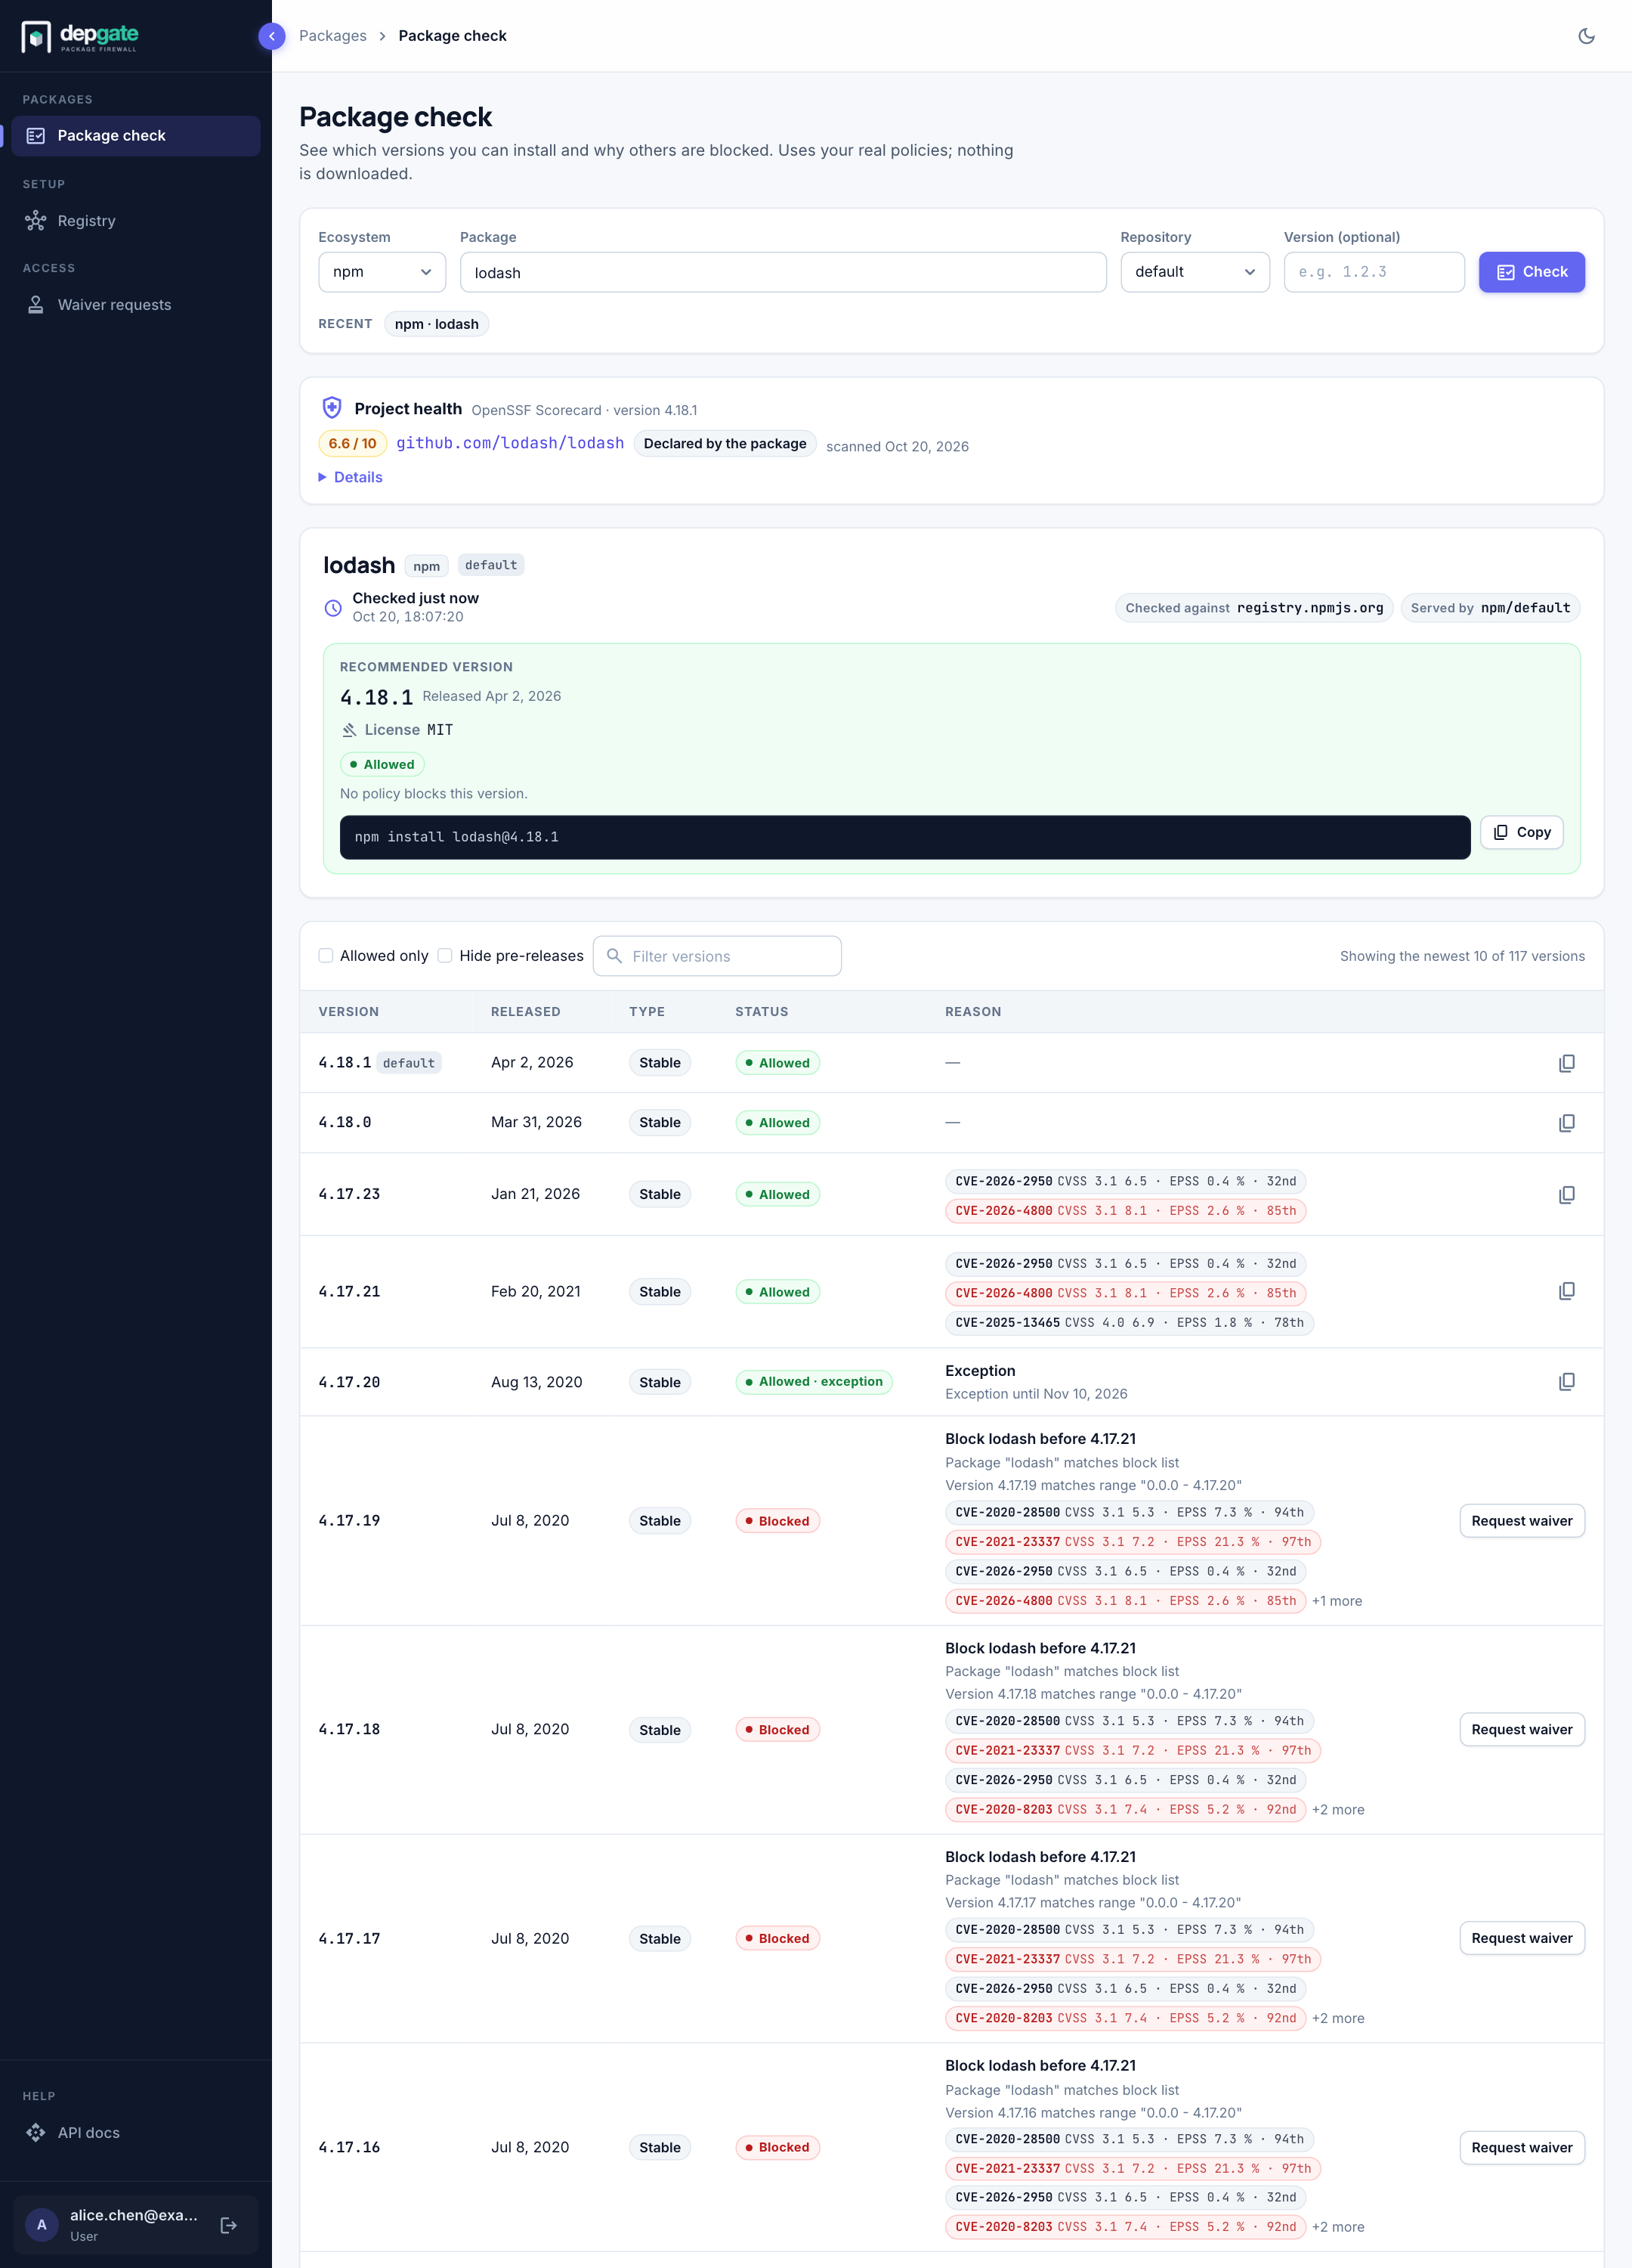Enable the Allowed only checkbox
The image size is (1632, 2268).
click(326, 956)
